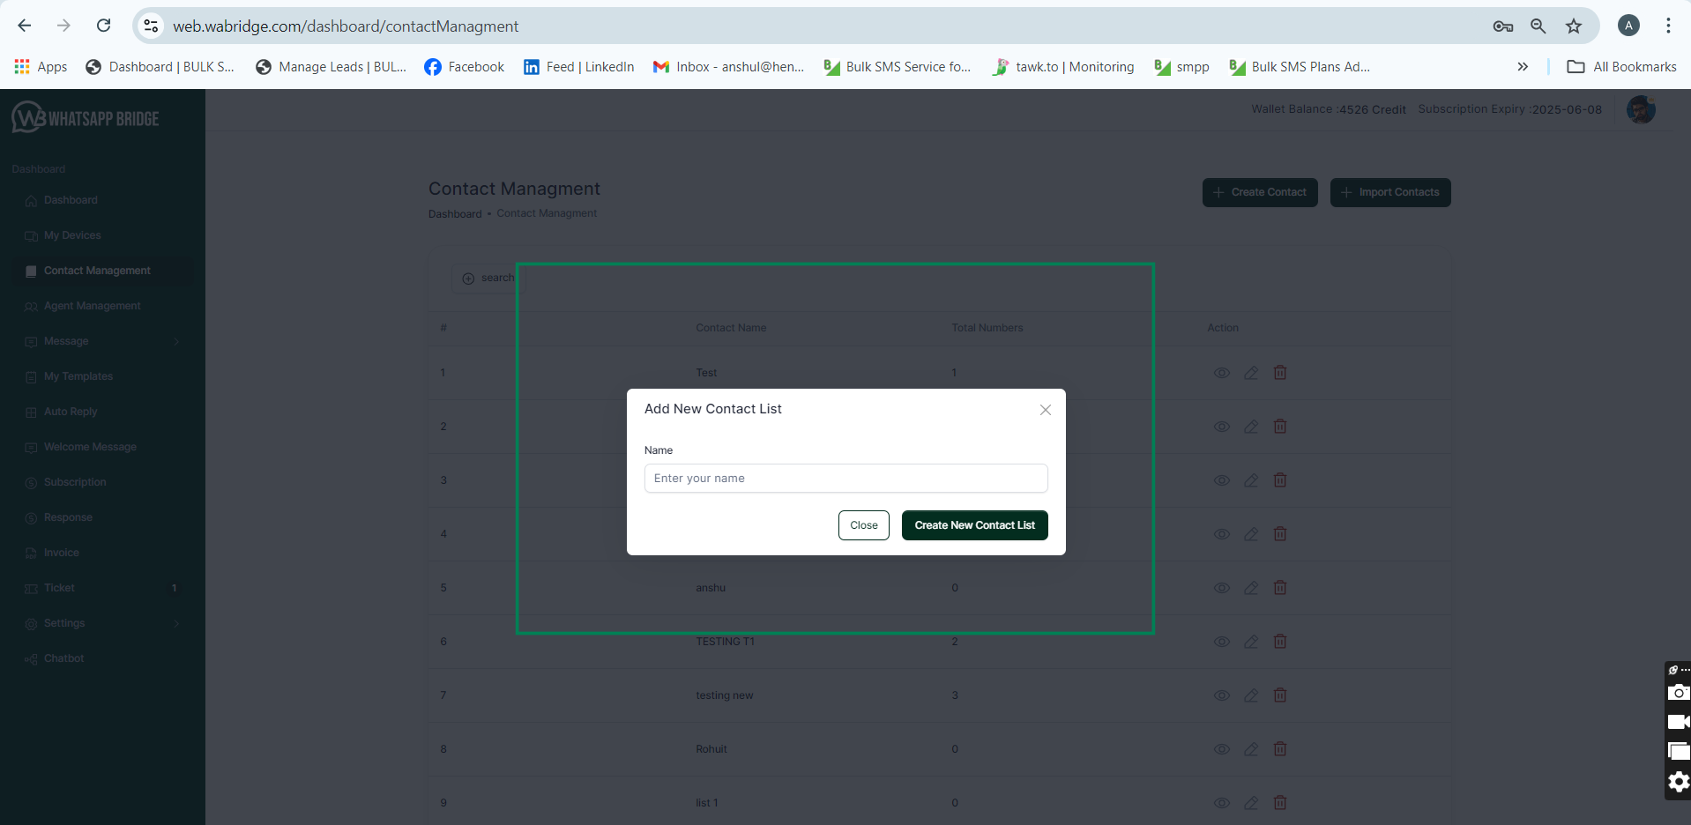Click the Enter your name input field

point(845,479)
